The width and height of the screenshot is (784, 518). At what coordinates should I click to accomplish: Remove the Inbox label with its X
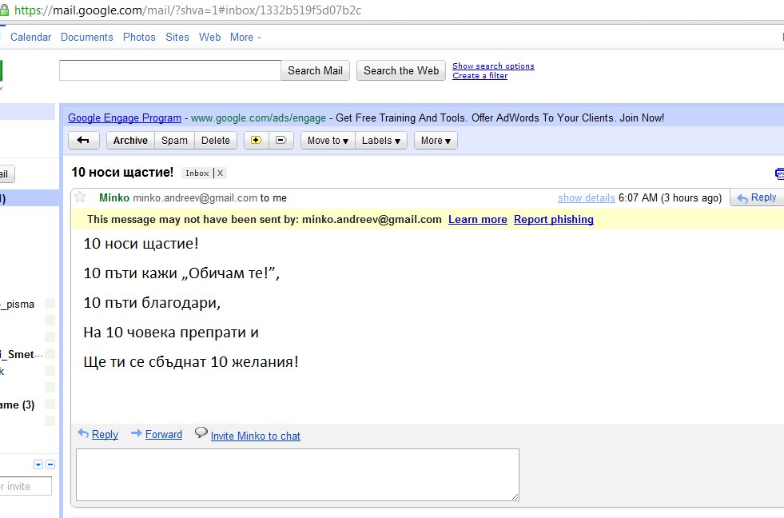[x=221, y=173]
